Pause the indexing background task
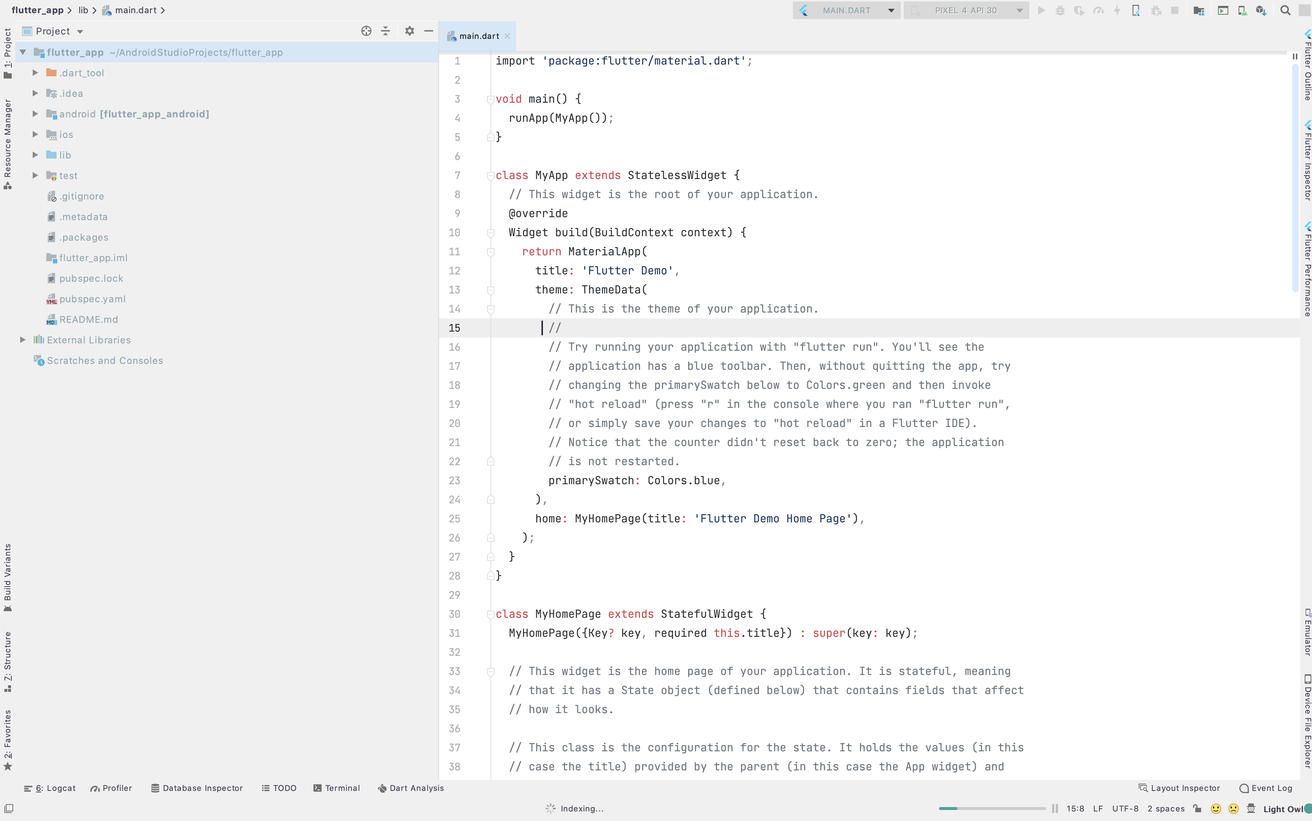1312x821 pixels. [x=1055, y=809]
